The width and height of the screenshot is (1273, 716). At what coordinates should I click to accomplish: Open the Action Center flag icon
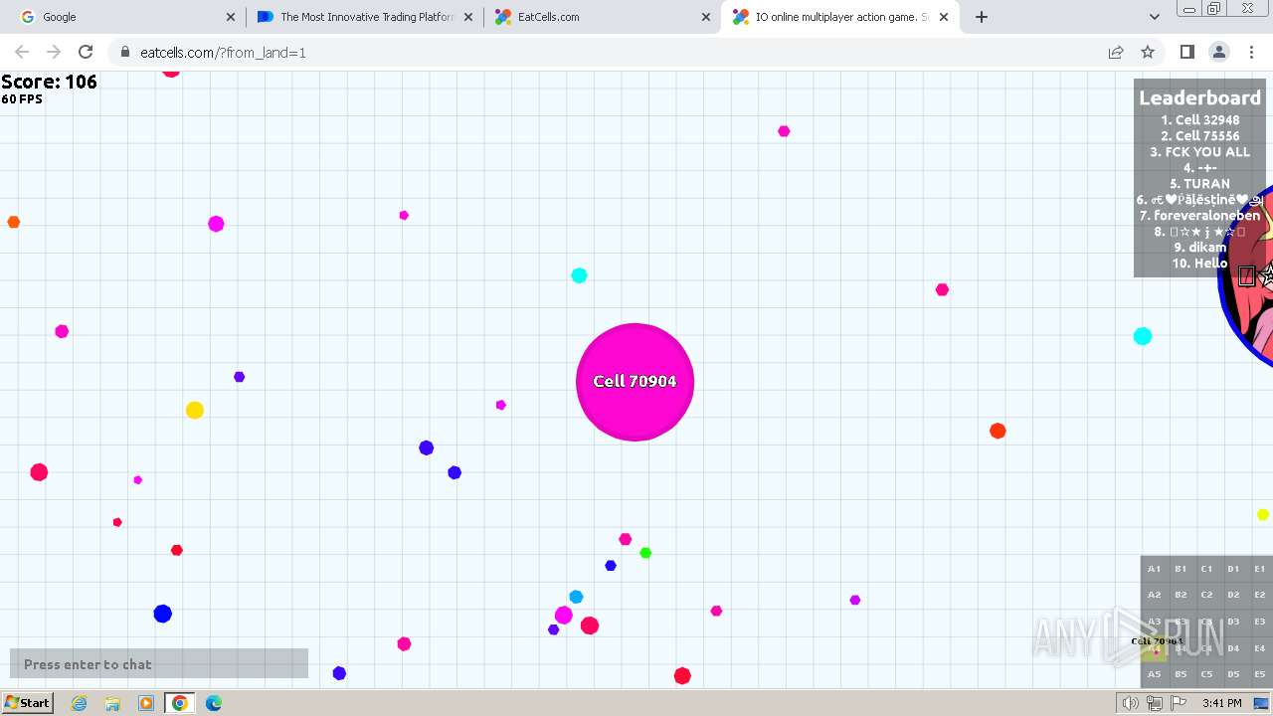(x=1179, y=703)
